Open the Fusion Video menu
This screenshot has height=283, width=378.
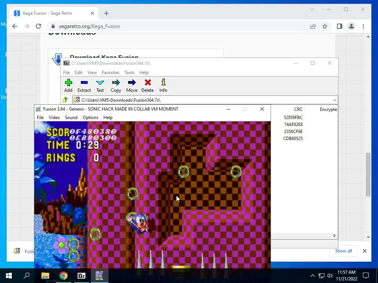pos(54,118)
